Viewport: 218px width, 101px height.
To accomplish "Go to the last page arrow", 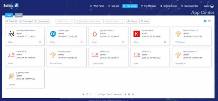I will pyautogui.click(x=129, y=94).
